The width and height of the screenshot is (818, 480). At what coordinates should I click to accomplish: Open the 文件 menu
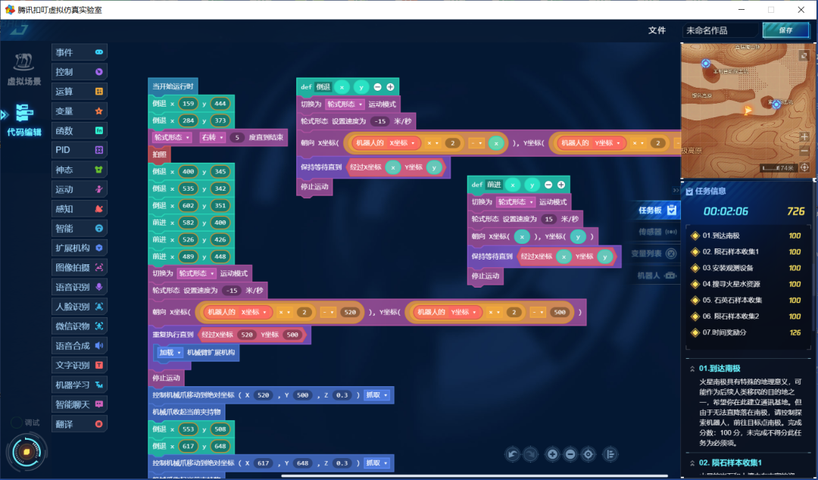click(x=657, y=30)
